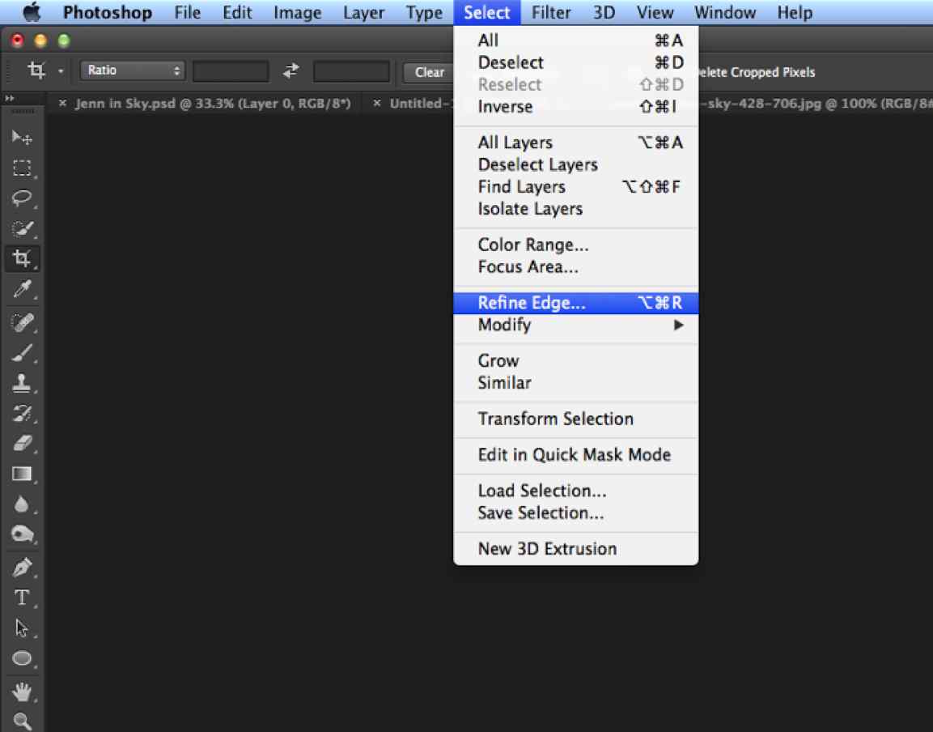The width and height of the screenshot is (933, 732).
Task: Select the Sponge tool
Action: click(22, 534)
